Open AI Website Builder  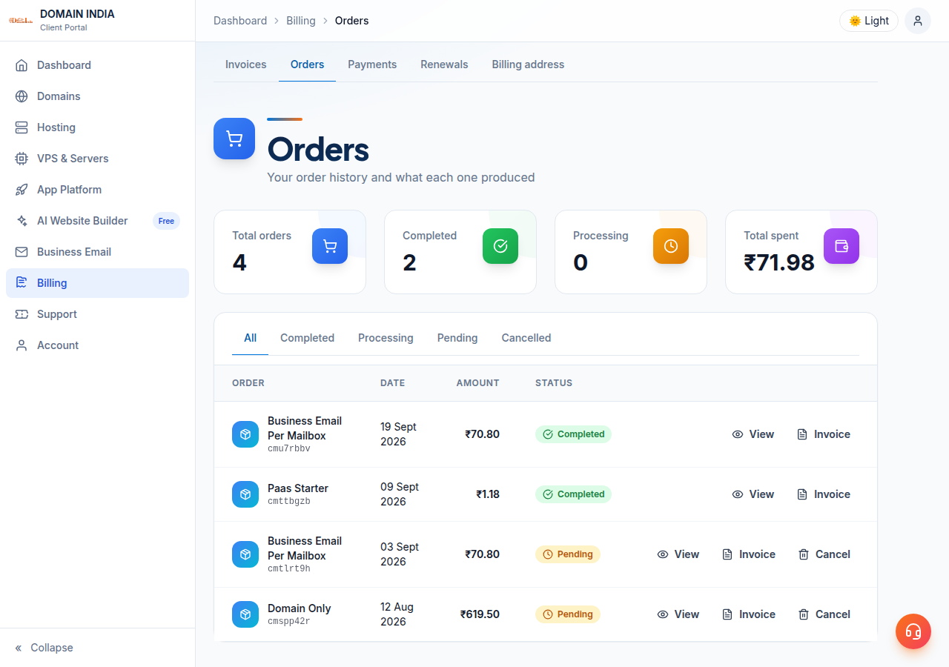click(x=97, y=221)
